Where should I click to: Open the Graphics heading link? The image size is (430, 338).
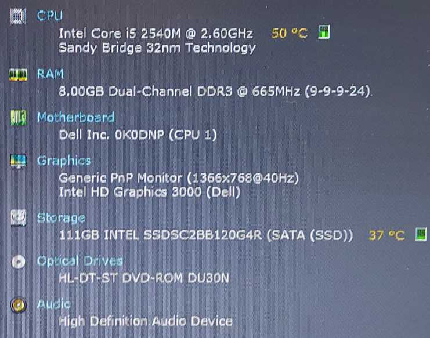tap(64, 161)
